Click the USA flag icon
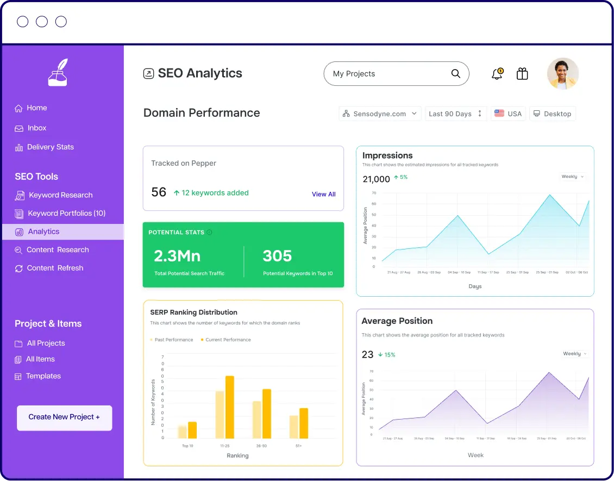The width and height of the screenshot is (614, 481). 499,114
